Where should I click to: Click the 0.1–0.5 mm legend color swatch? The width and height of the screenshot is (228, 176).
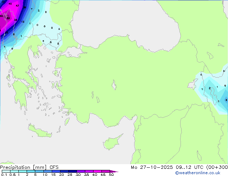[6, 171]
